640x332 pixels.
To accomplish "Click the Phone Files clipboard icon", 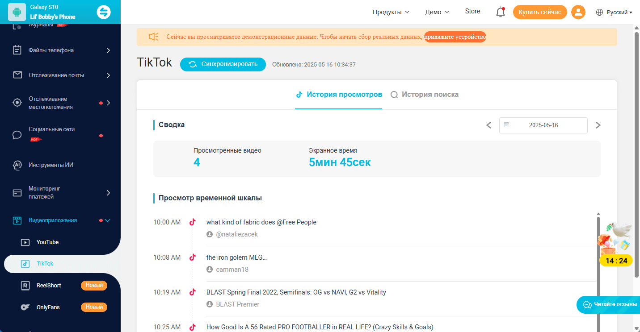I will tap(17, 50).
